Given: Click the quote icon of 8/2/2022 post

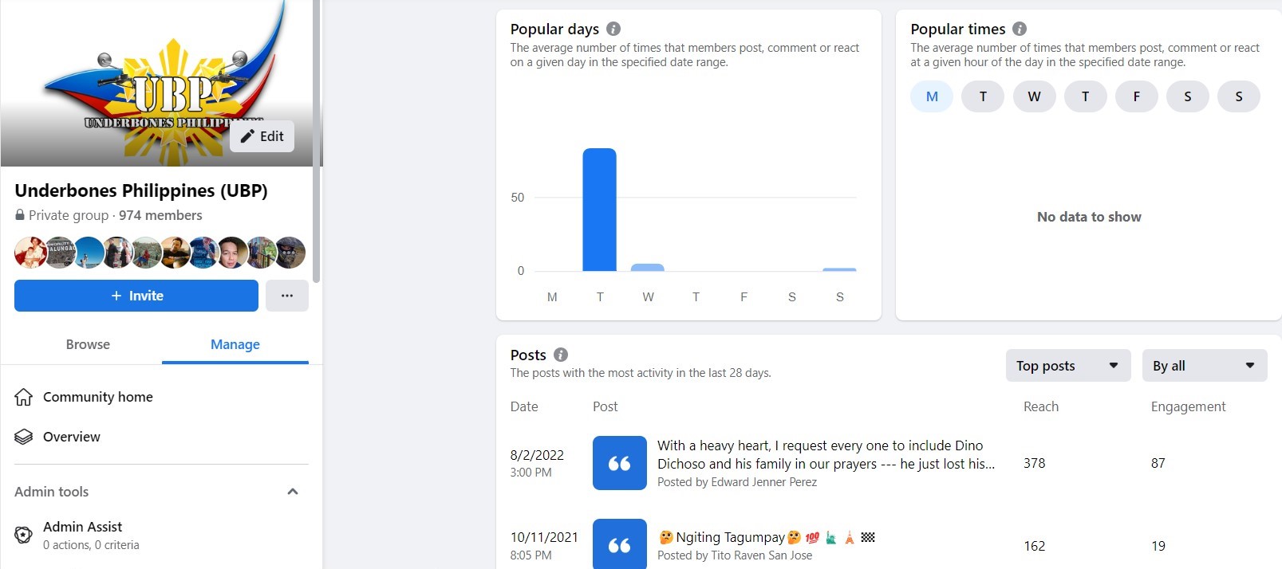Looking at the screenshot, I should coord(619,463).
